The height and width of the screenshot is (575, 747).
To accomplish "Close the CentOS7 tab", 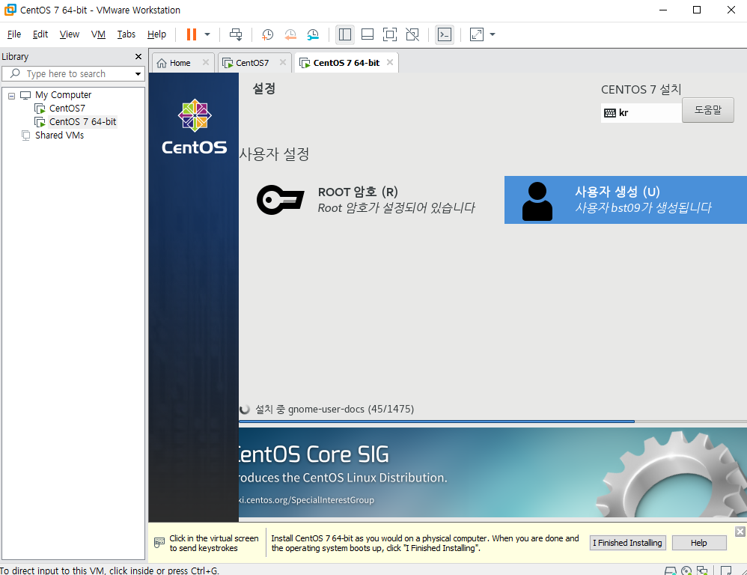I will tap(283, 62).
